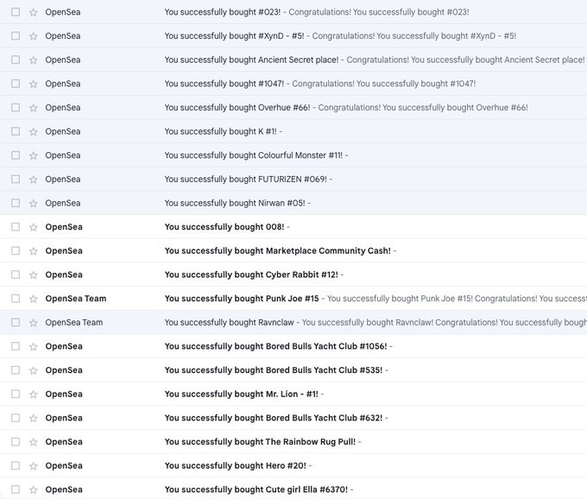Open email 'You successfully bought #023!'

[223, 12]
